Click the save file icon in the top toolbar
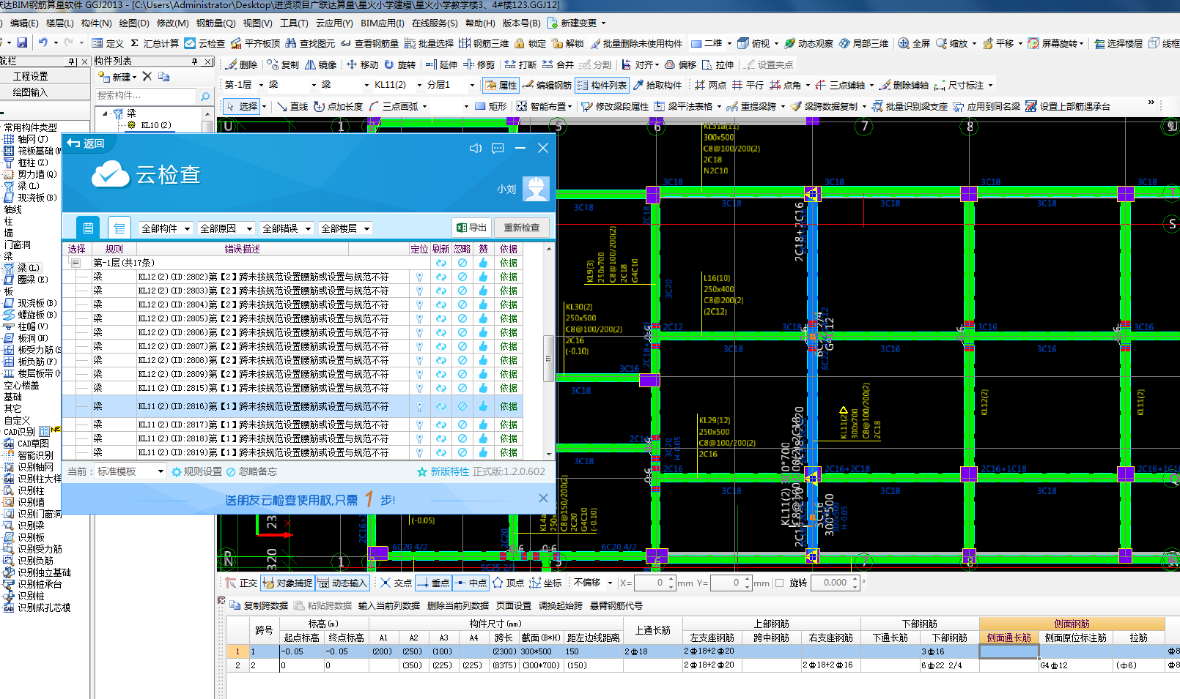 pyautogui.click(x=22, y=43)
